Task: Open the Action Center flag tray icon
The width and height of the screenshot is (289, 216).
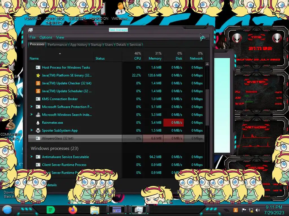Action: 244,210
